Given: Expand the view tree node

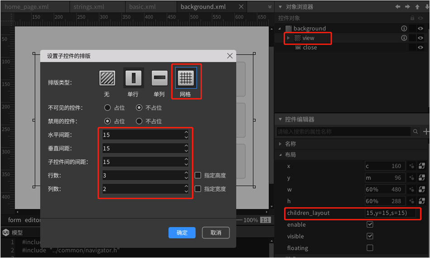Looking at the screenshot, I should (x=288, y=38).
